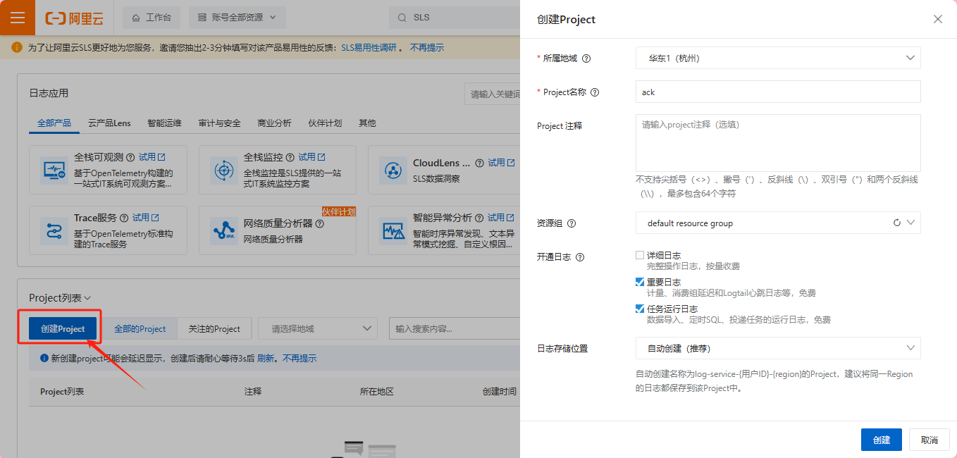This screenshot has height=458, width=957.
Task: Click the blue 创建Project button
Action: (63, 329)
